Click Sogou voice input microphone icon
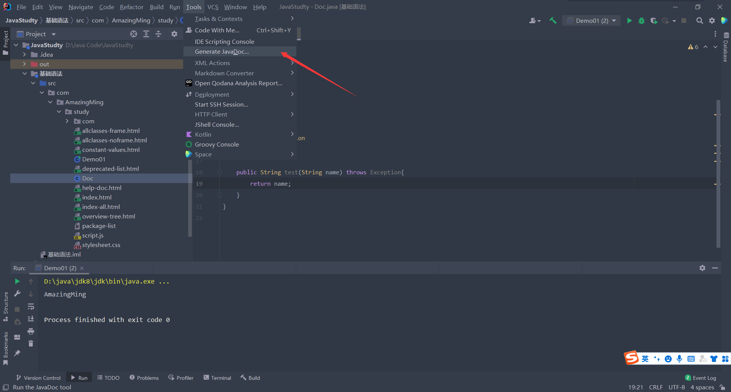Viewport: 731px width, 392px height. pos(679,359)
